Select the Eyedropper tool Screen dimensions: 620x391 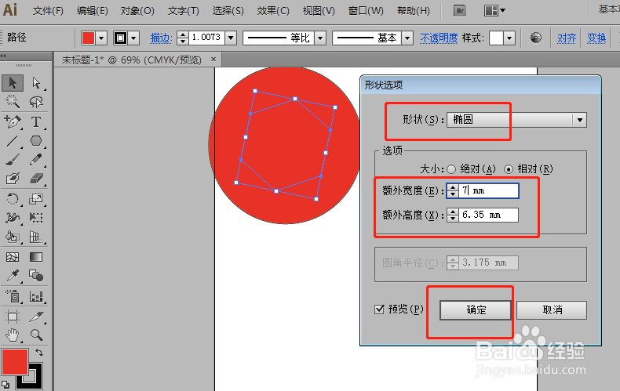(13, 276)
